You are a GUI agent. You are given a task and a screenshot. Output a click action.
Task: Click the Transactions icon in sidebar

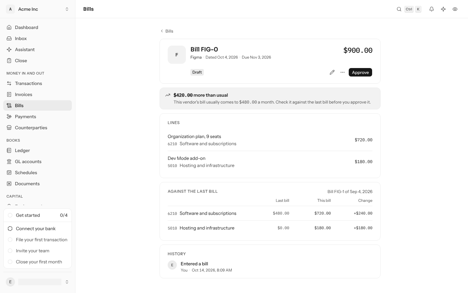coord(9,83)
